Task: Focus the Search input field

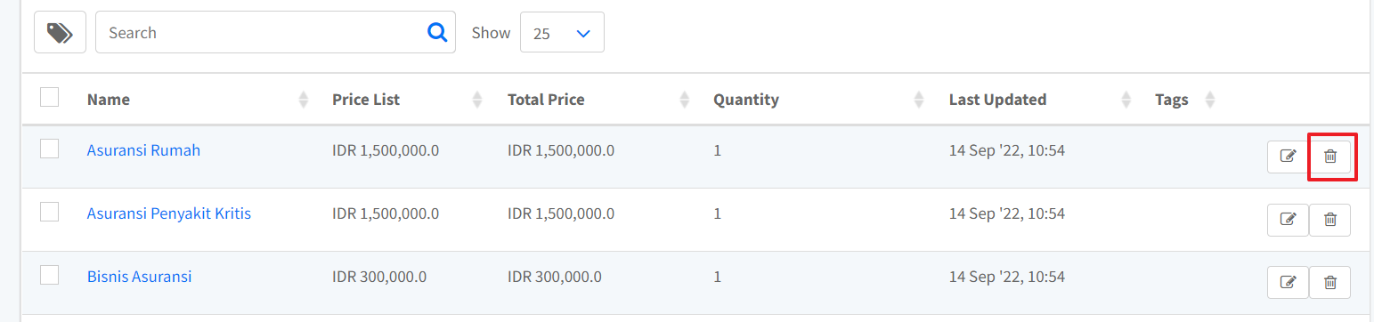Action: [263, 32]
